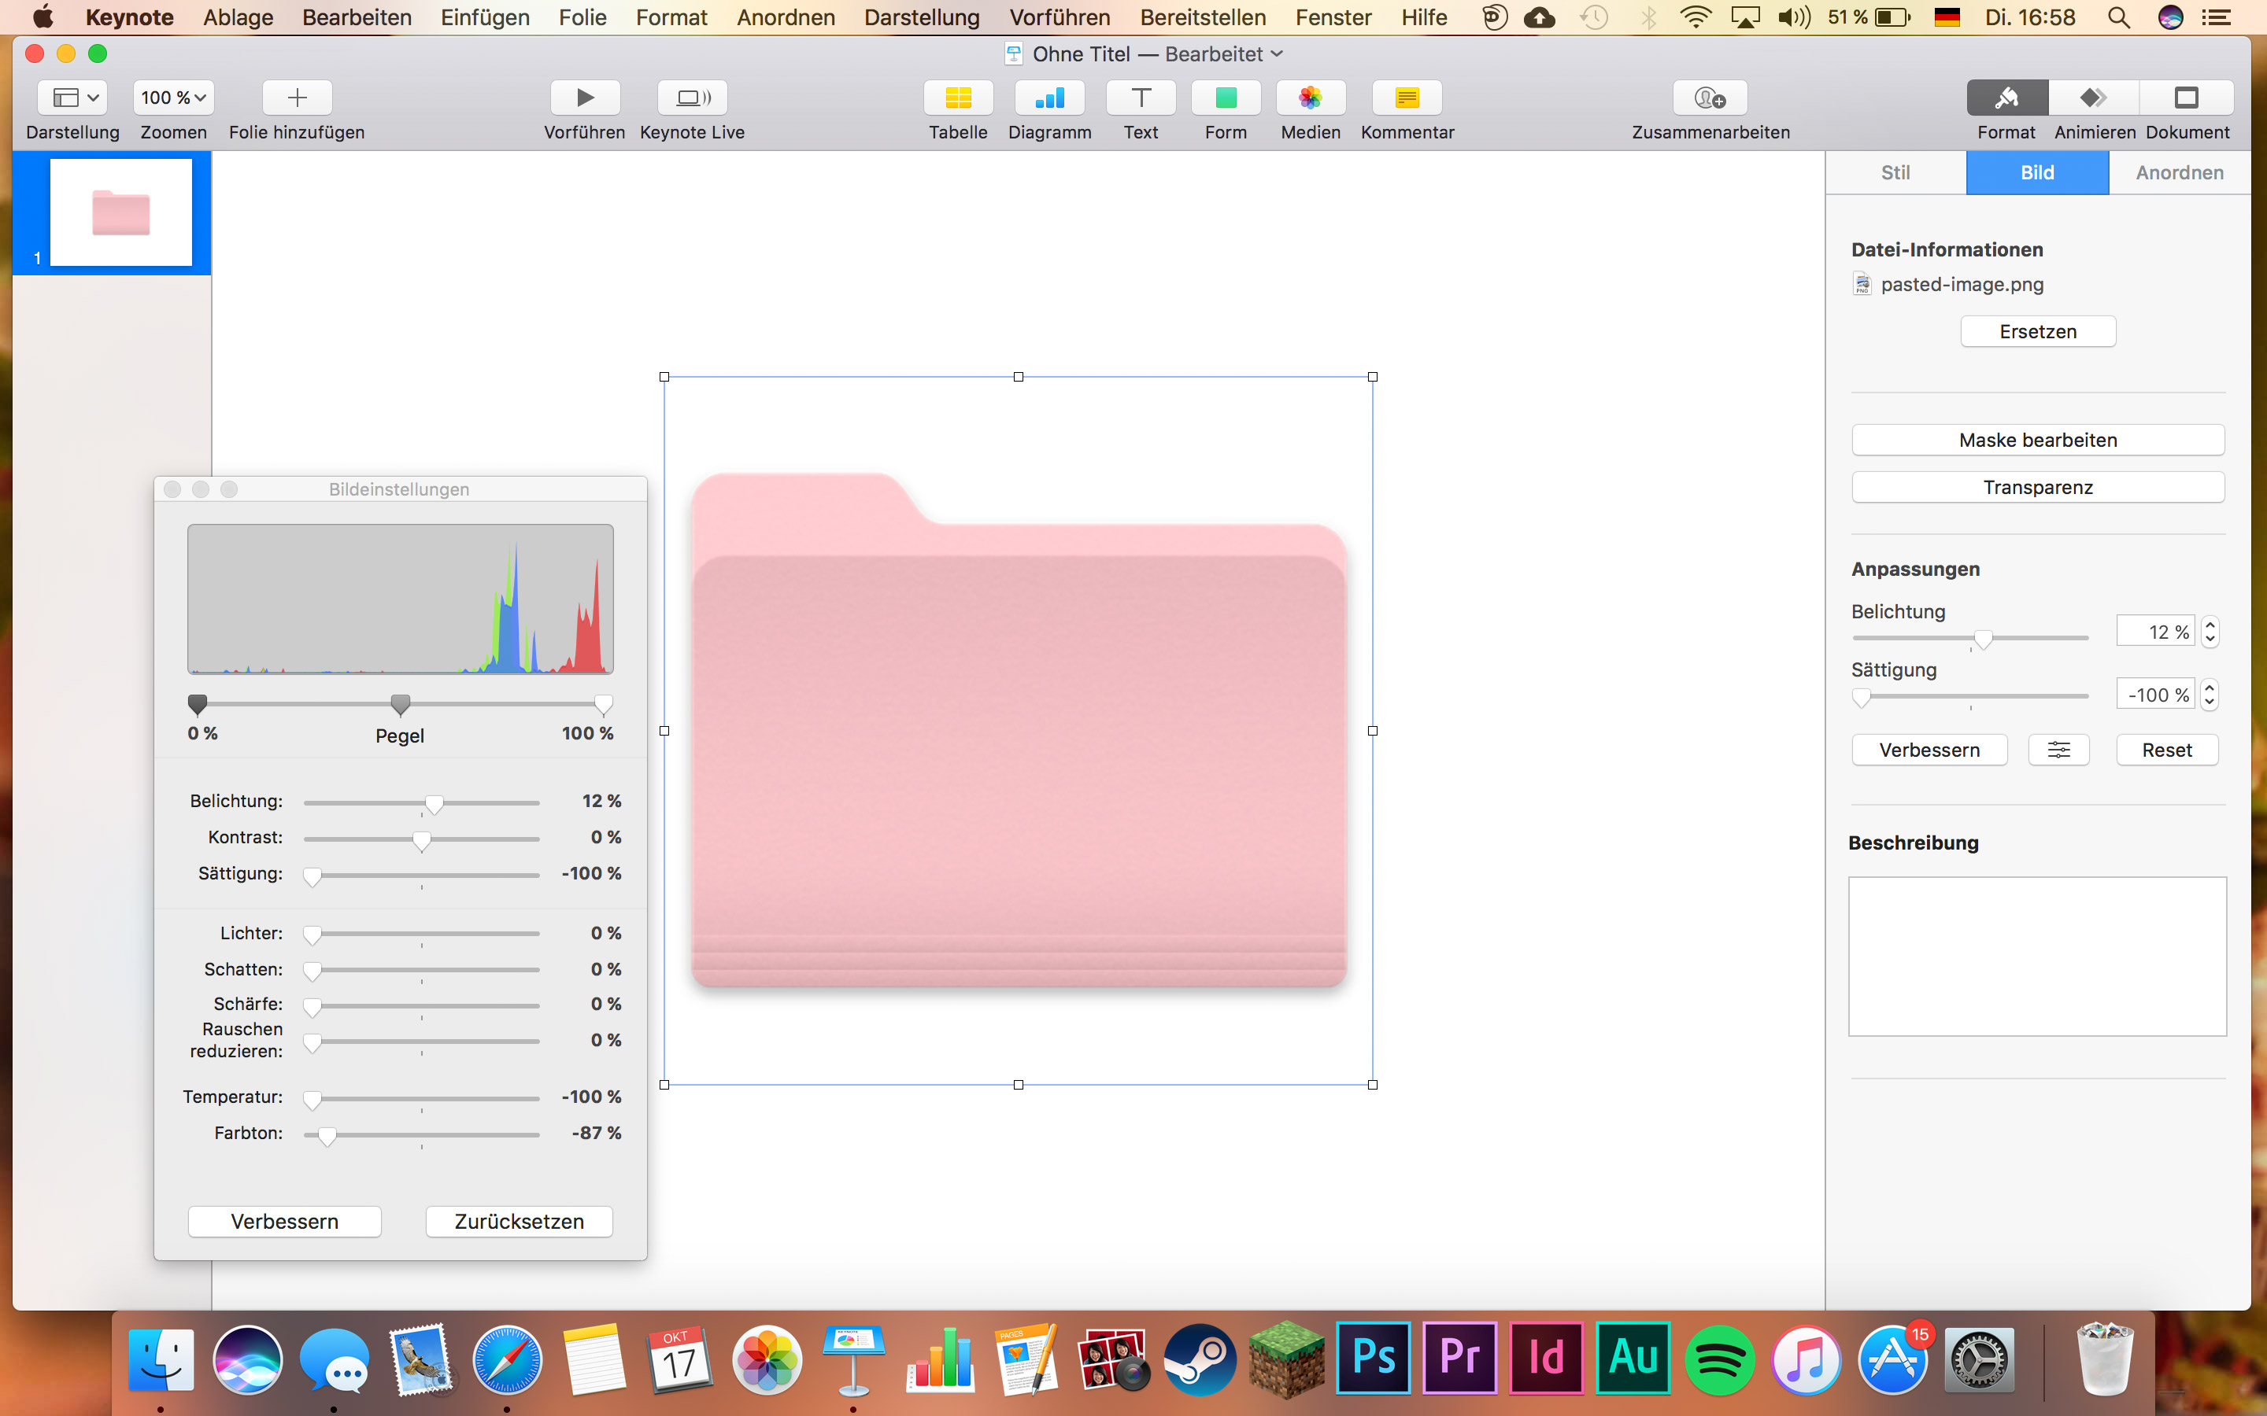Viewport: 2267px width, 1416px height.
Task: Open the Zusammenarbeiten collaboration icon
Action: (1710, 98)
